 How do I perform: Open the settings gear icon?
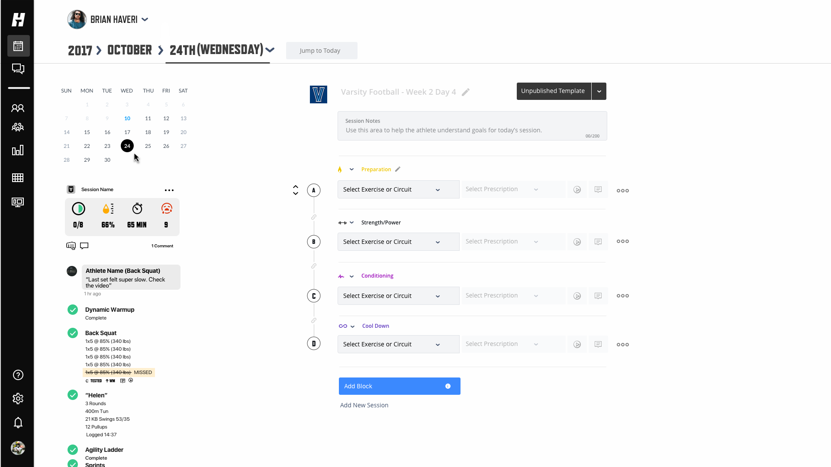pyautogui.click(x=18, y=399)
